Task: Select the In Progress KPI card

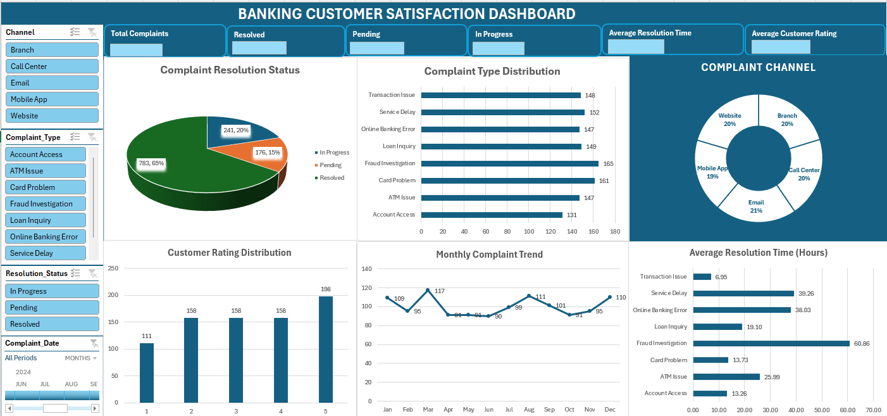Action: [534, 41]
